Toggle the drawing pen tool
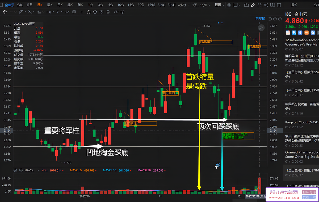319x202 pixels. (x=253, y=5)
